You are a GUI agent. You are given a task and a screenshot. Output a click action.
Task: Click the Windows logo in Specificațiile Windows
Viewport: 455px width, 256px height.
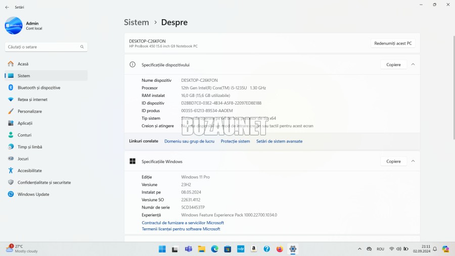(x=132, y=161)
